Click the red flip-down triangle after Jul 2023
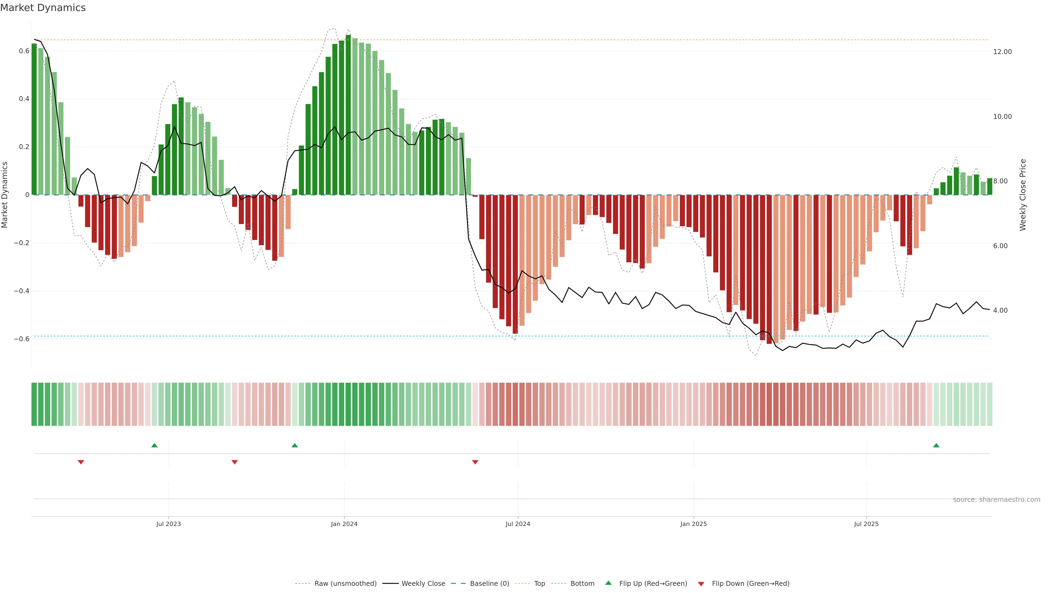 coord(234,462)
